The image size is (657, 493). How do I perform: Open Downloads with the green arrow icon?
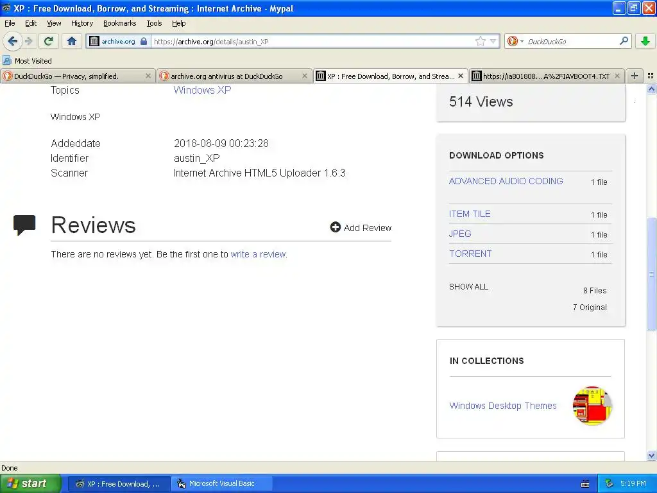[645, 41]
